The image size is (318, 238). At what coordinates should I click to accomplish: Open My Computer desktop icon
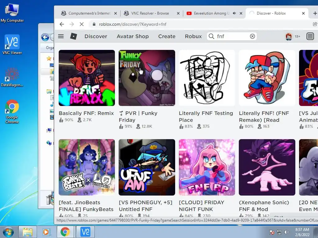12,13
